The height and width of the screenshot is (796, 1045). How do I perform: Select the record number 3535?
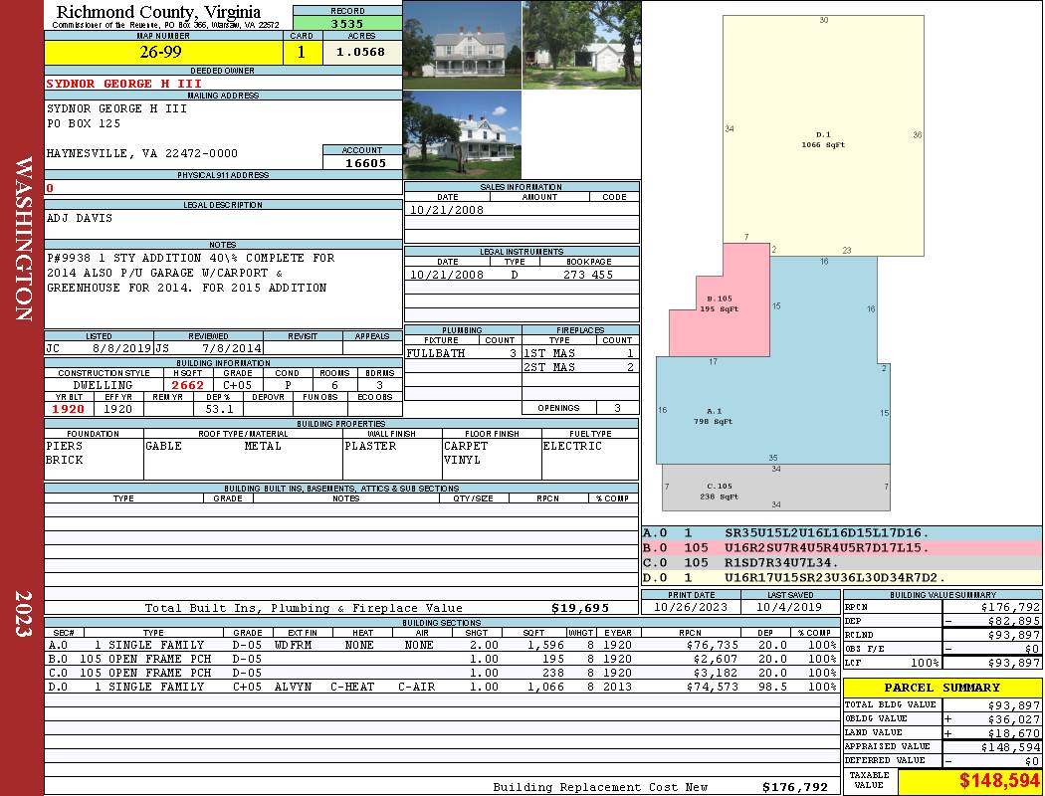click(x=347, y=24)
